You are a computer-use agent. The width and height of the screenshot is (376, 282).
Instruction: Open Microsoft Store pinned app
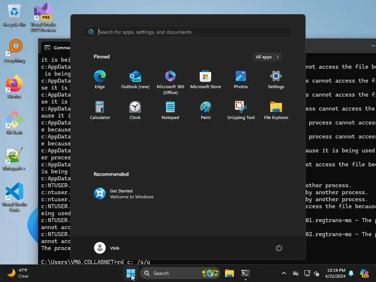206,80
